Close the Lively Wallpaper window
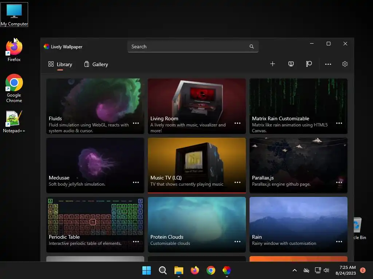Screen dimensions: 373x279 pyautogui.click(x=345, y=44)
